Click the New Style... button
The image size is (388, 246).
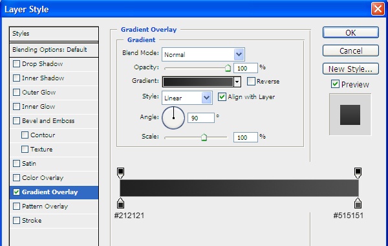pyautogui.click(x=350, y=69)
